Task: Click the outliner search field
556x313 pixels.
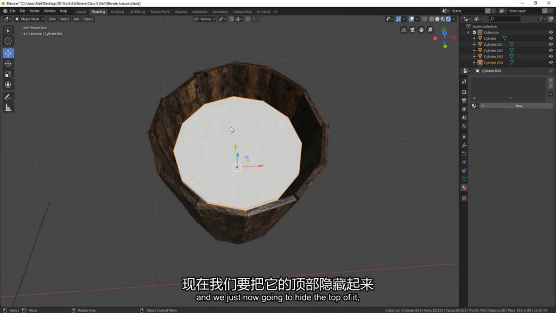Action: pos(505,19)
